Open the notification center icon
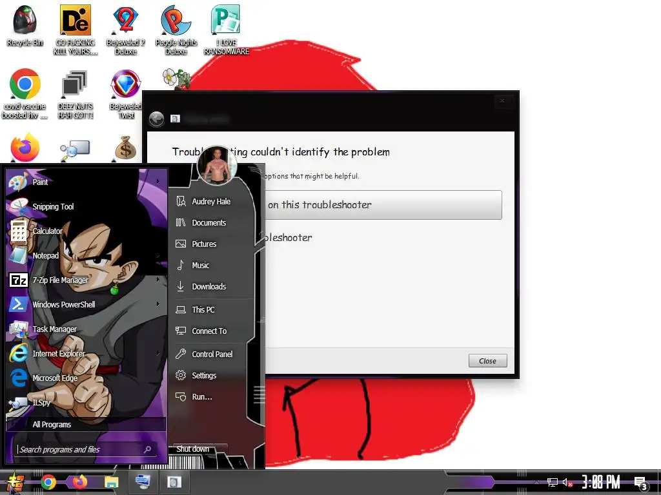Viewport: 661px width, 495px height. point(640,483)
